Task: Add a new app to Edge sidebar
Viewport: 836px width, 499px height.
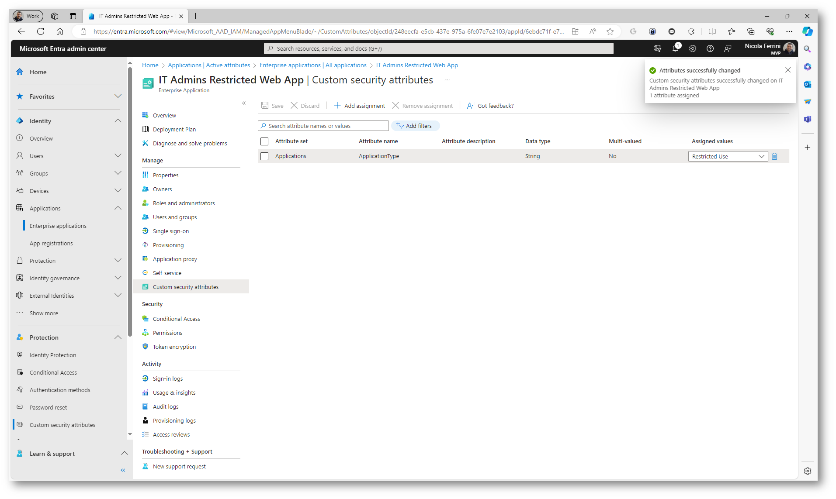Action: click(x=808, y=148)
